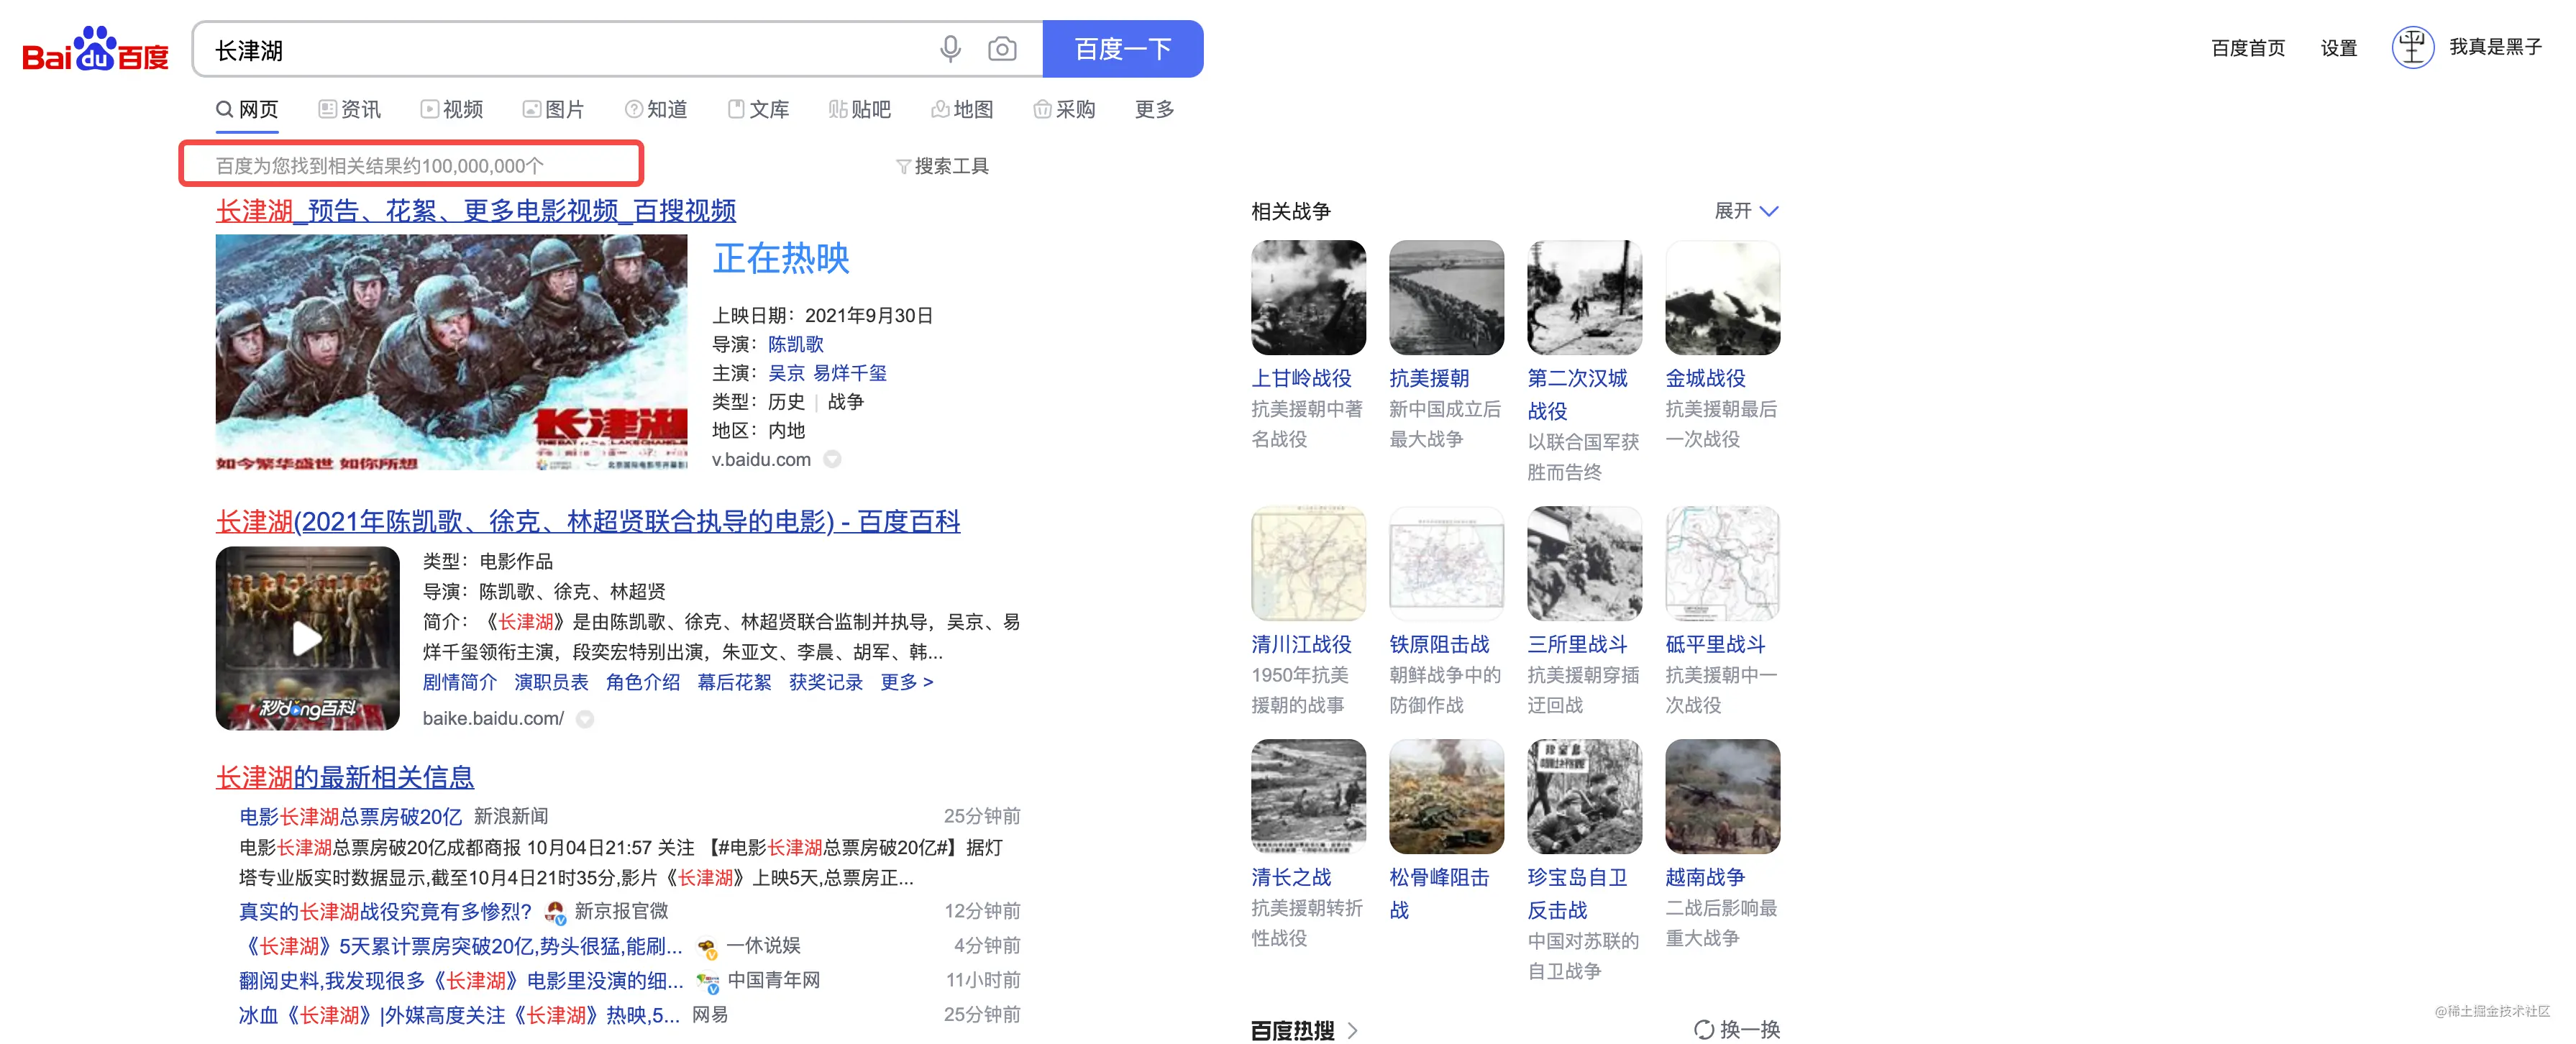
Task: Switch to the 图片 tab
Action: coord(554,109)
